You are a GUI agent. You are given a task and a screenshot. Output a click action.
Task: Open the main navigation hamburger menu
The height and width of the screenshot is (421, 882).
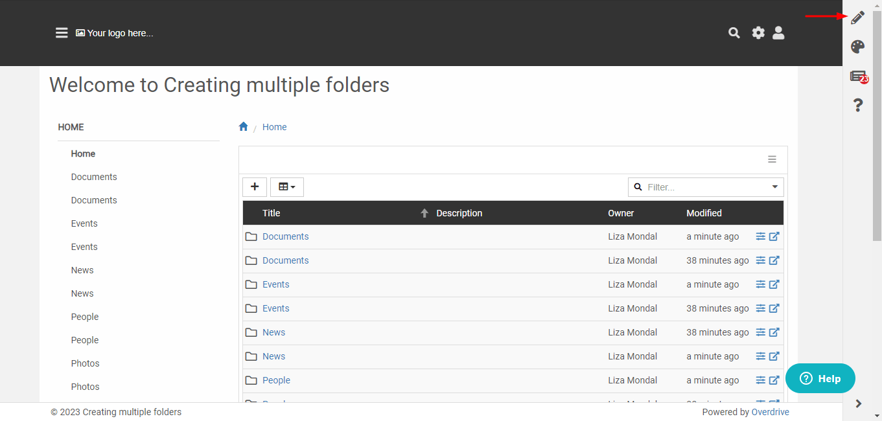tap(62, 32)
